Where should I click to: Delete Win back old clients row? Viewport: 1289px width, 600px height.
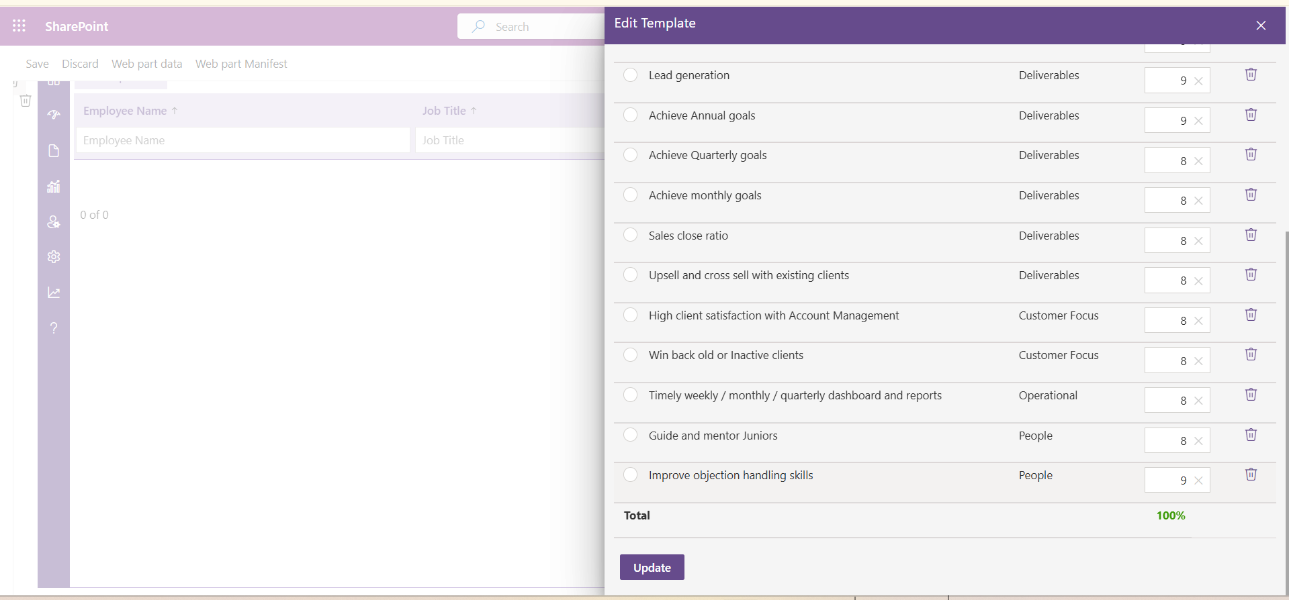[x=1251, y=354]
